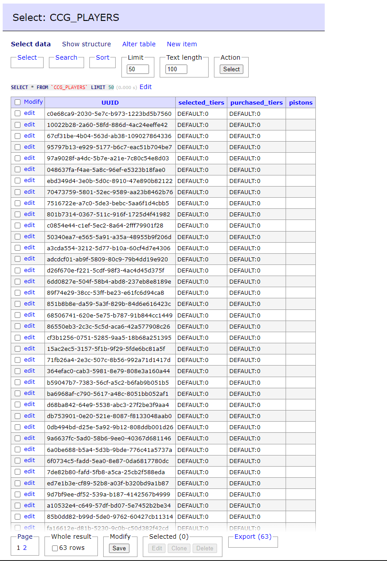This screenshot has height=561, width=387.
Task: Click UUID d68ba842-64e9-5538-abc3-27f2be3f9aa4
Action: 108,405
